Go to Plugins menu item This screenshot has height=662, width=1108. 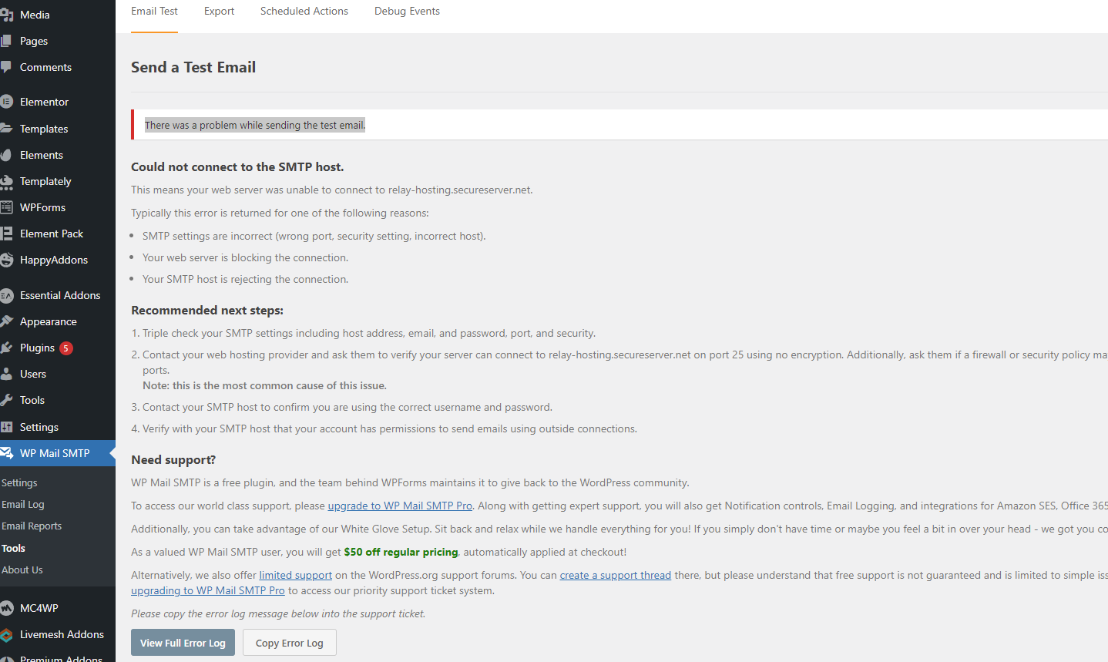pos(37,348)
